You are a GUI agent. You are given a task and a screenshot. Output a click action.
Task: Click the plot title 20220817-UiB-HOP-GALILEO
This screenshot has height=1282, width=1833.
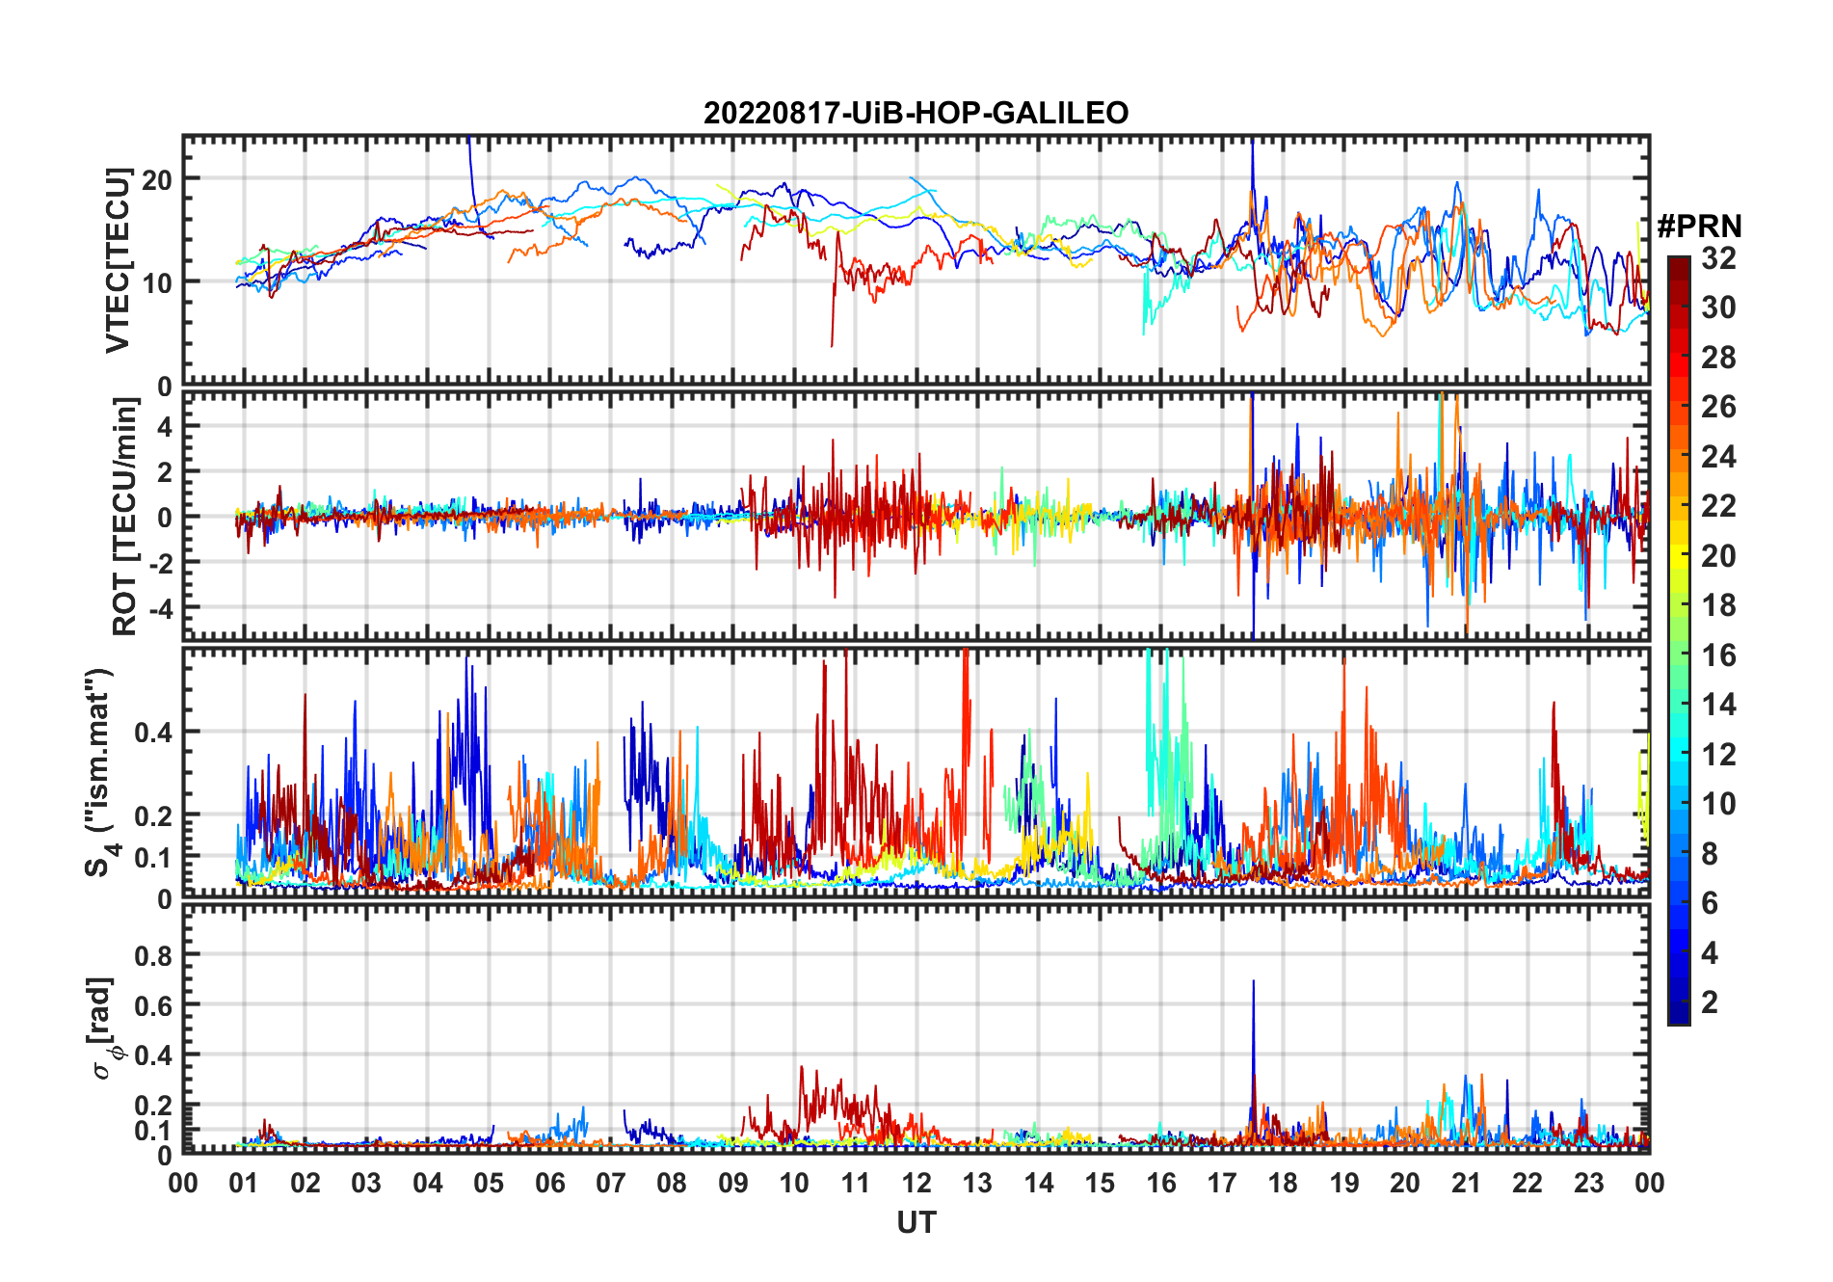coord(916,113)
